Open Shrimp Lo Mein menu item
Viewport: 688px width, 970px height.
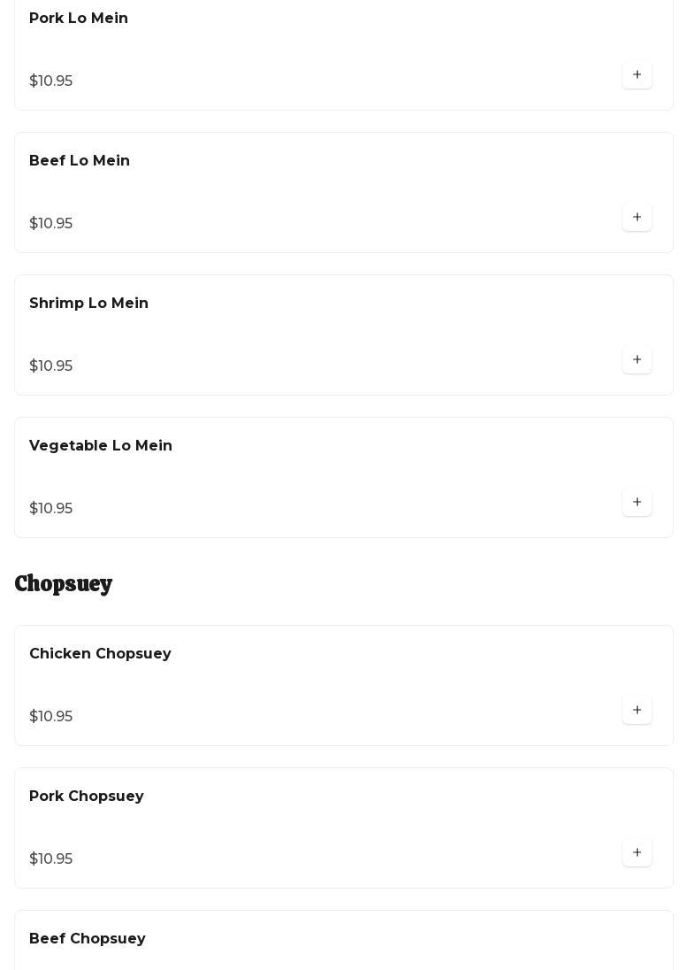[88, 304]
